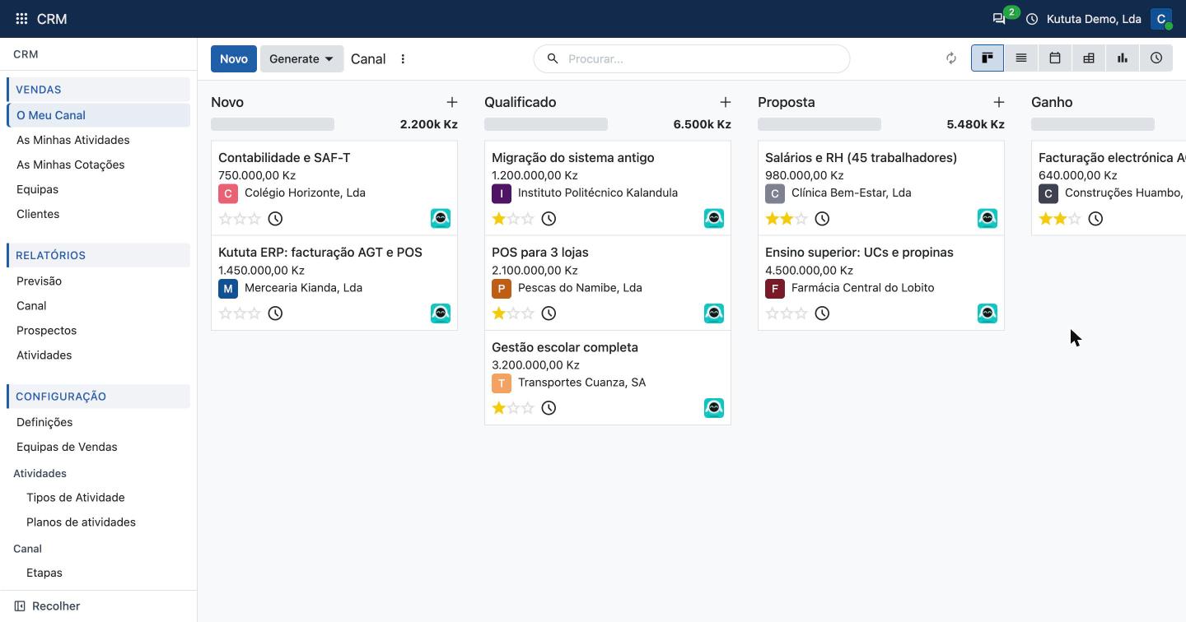1186x622 pixels.
Task: Add a quick lead in Qualificado column
Action: point(726,102)
